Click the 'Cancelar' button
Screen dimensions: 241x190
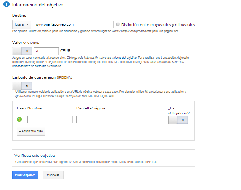pos(53,175)
